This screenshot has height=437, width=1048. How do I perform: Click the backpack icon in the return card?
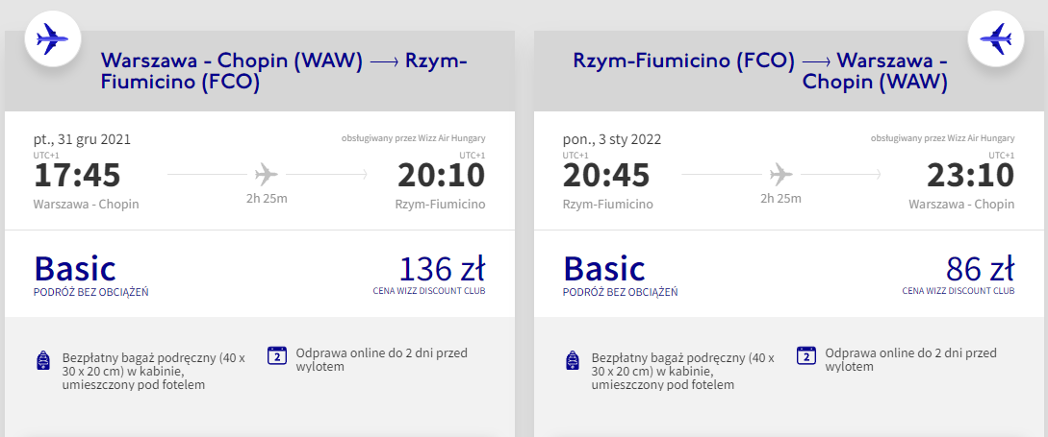(x=573, y=361)
